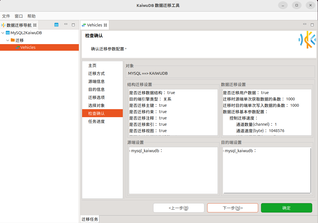Click the 目的端设置 vertical scrollbar
The height and width of the screenshot is (223, 318).
coord(311,170)
